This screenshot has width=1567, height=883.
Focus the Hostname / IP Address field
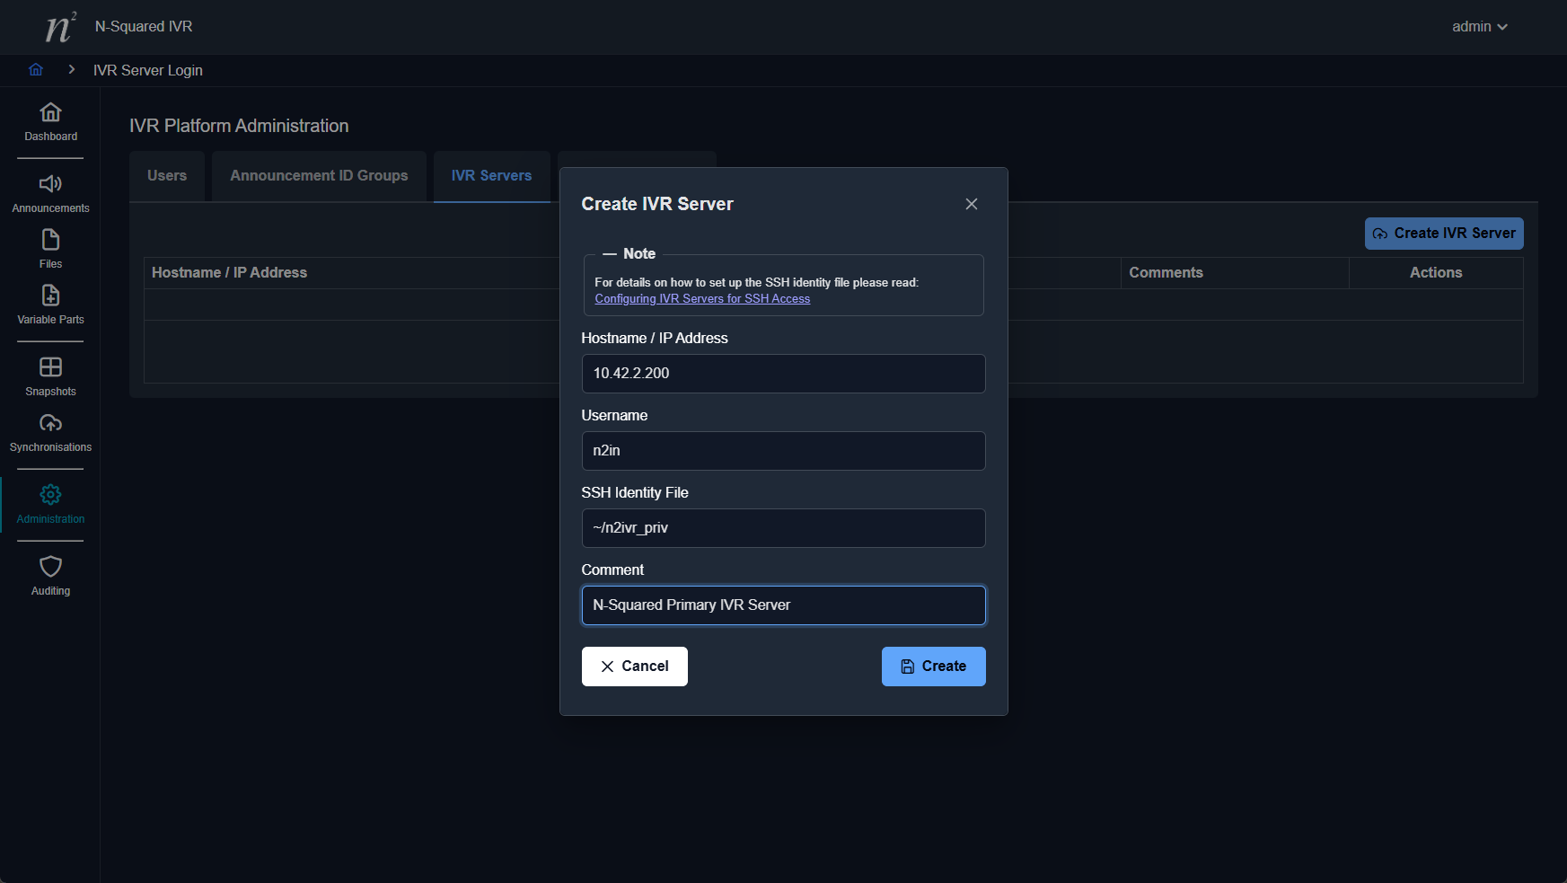coord(783,374)
